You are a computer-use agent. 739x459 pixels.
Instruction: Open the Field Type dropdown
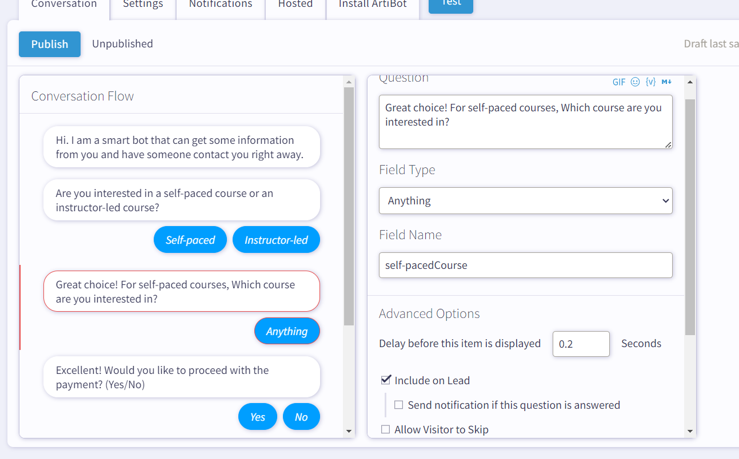[525, 201]
